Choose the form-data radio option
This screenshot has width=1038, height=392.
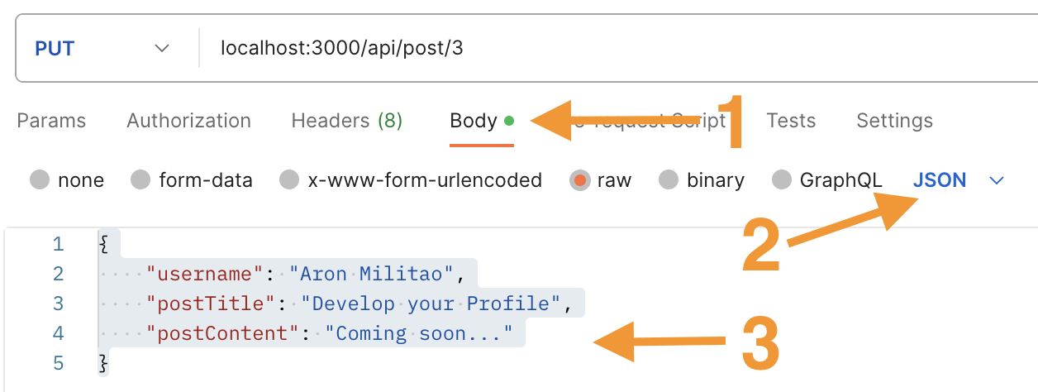point(141,180)
